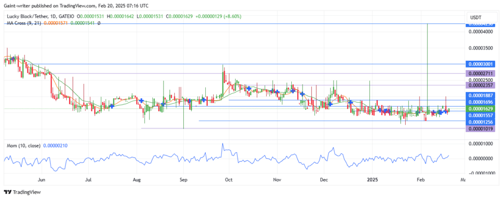Image resolution: width=503 pixels, height=199 pixels.
Task: Click the TradingView logo at bottom left
Action: (23, 192)
